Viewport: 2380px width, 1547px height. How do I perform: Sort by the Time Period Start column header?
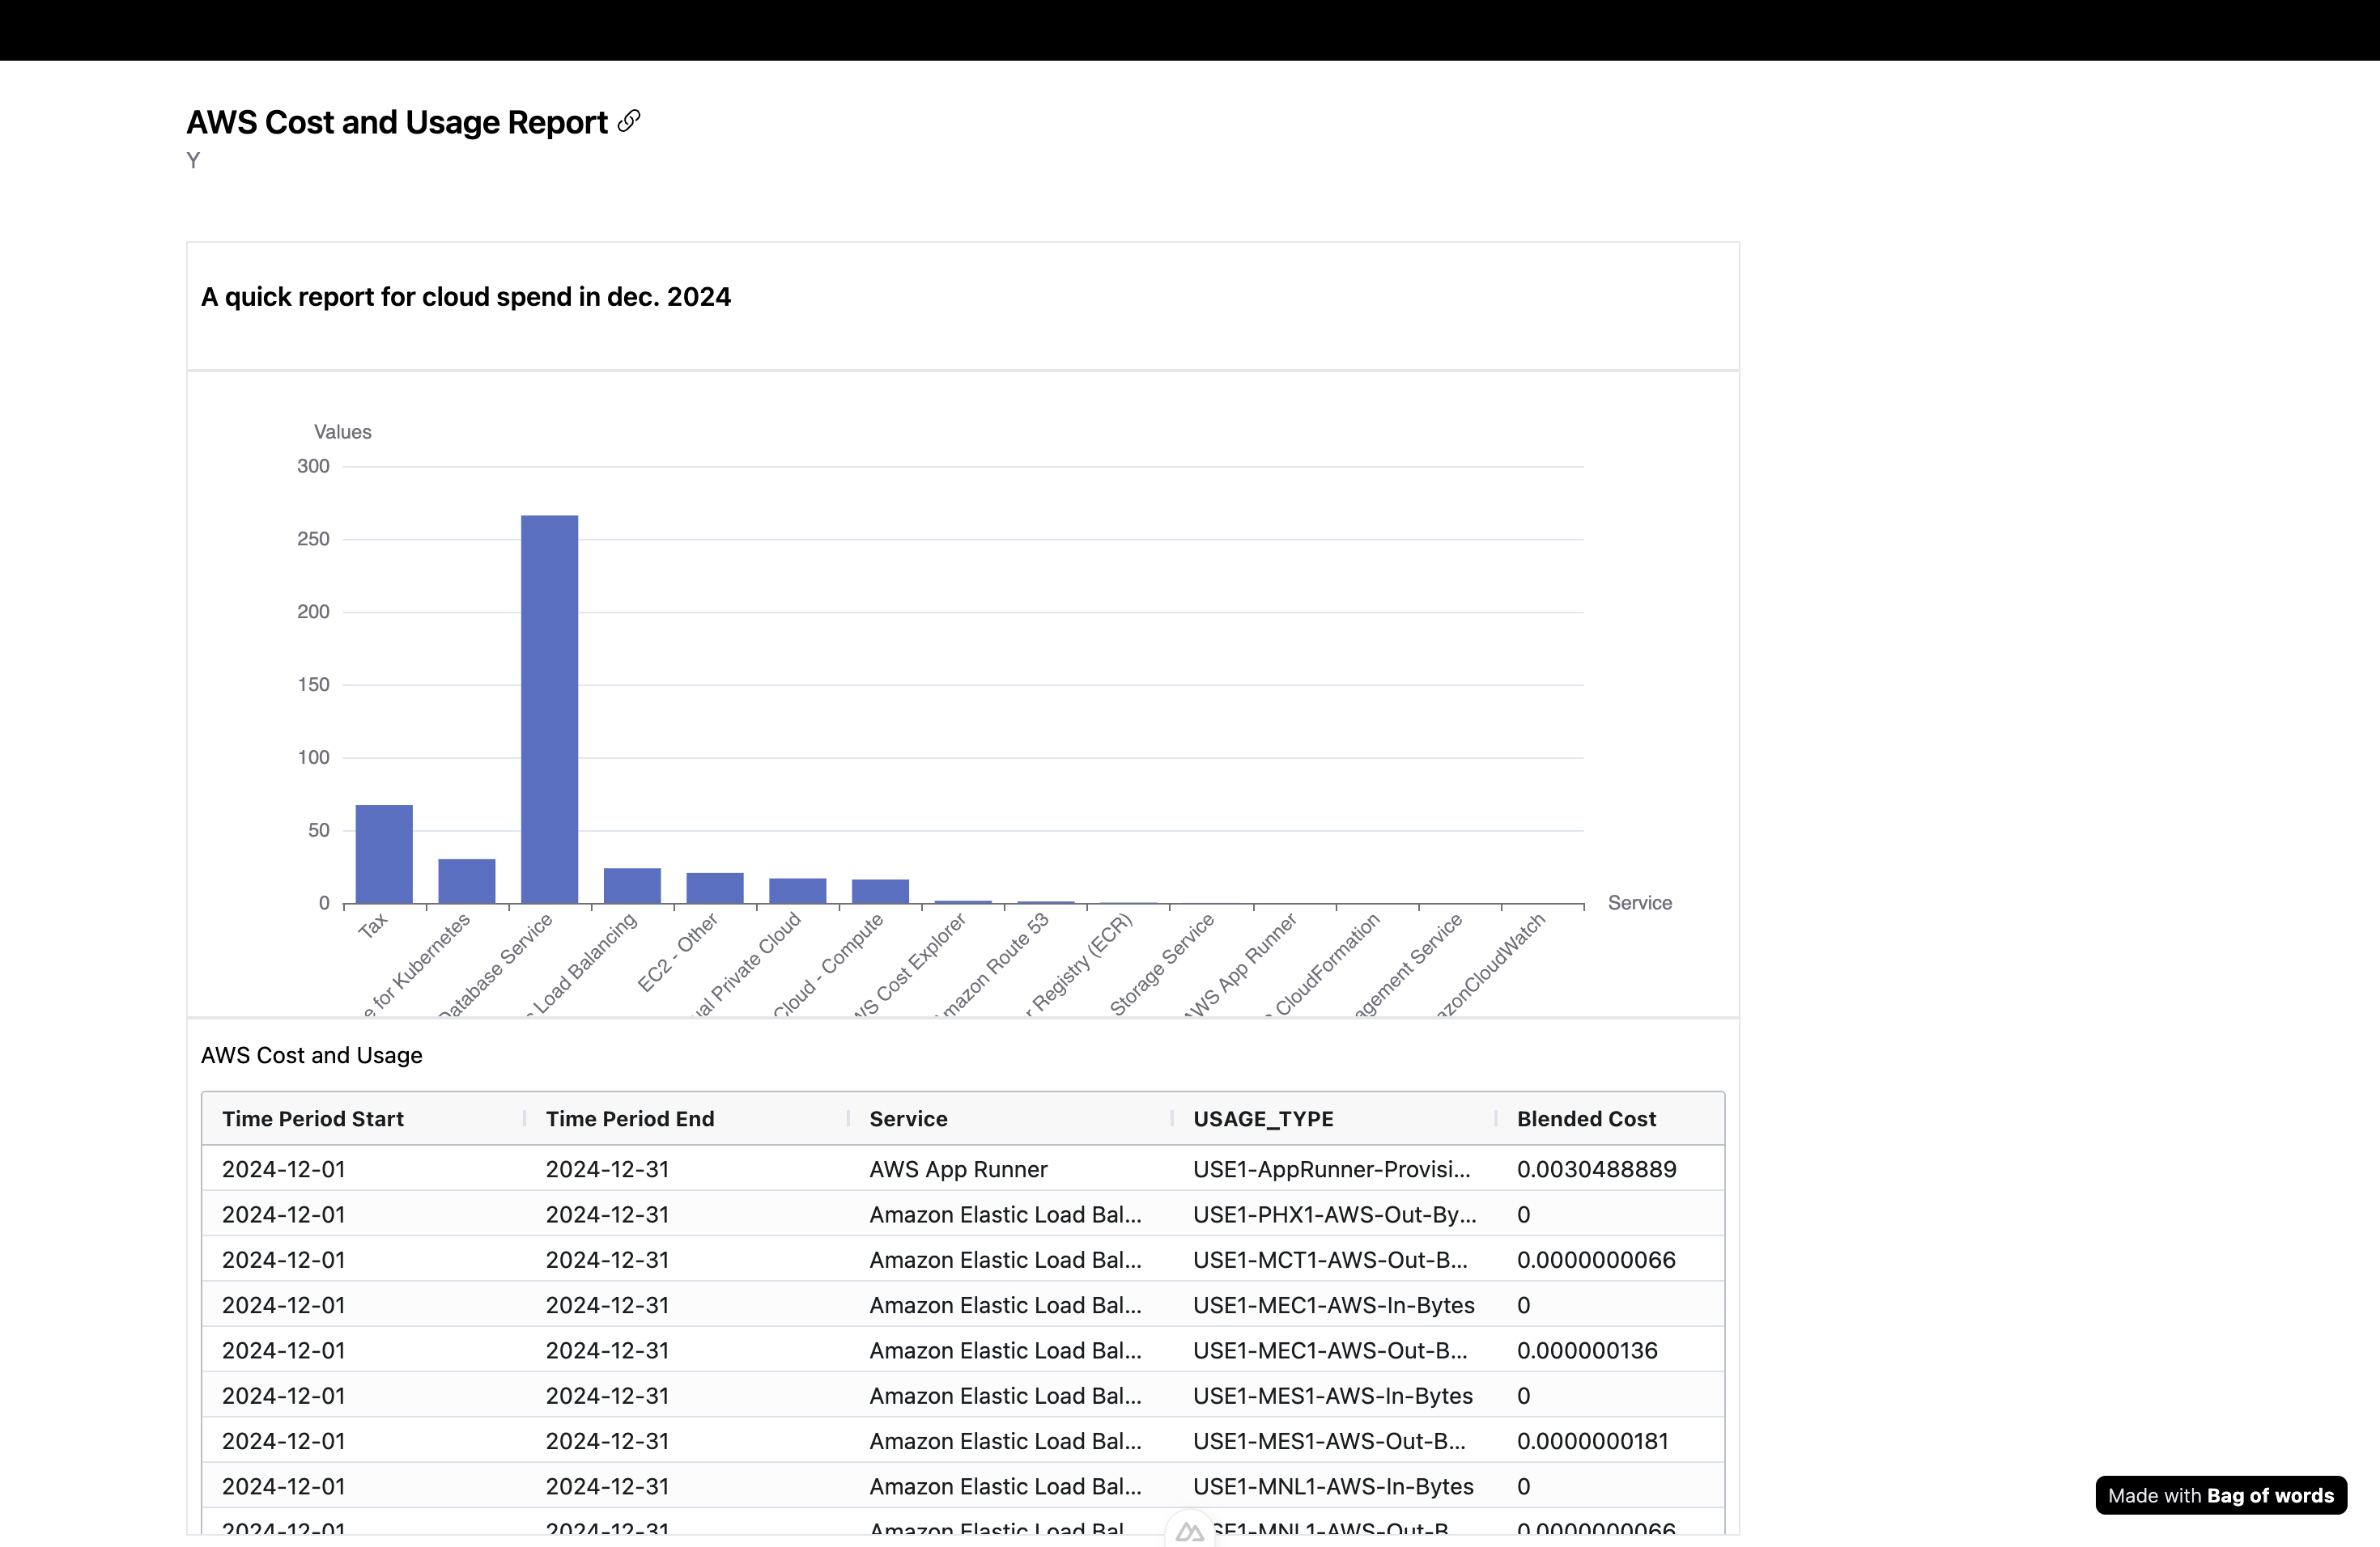[x=313, y=1118]
